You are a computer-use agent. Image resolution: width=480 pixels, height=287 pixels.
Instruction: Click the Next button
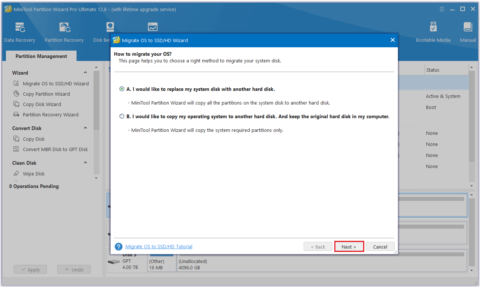click(349, 247)
